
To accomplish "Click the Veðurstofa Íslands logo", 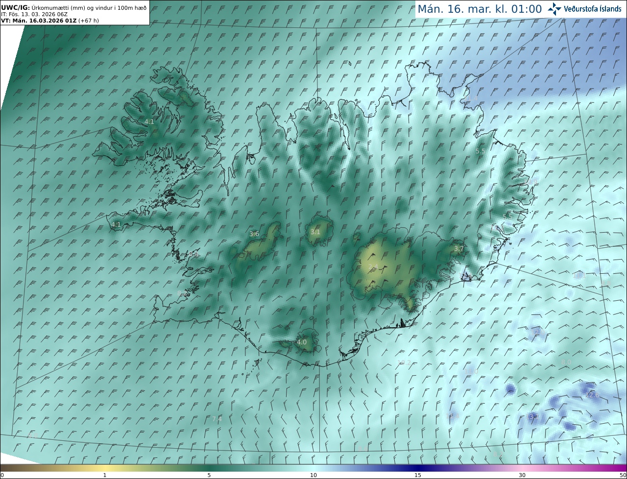I will pyautogui.click(x=585, y=9).
